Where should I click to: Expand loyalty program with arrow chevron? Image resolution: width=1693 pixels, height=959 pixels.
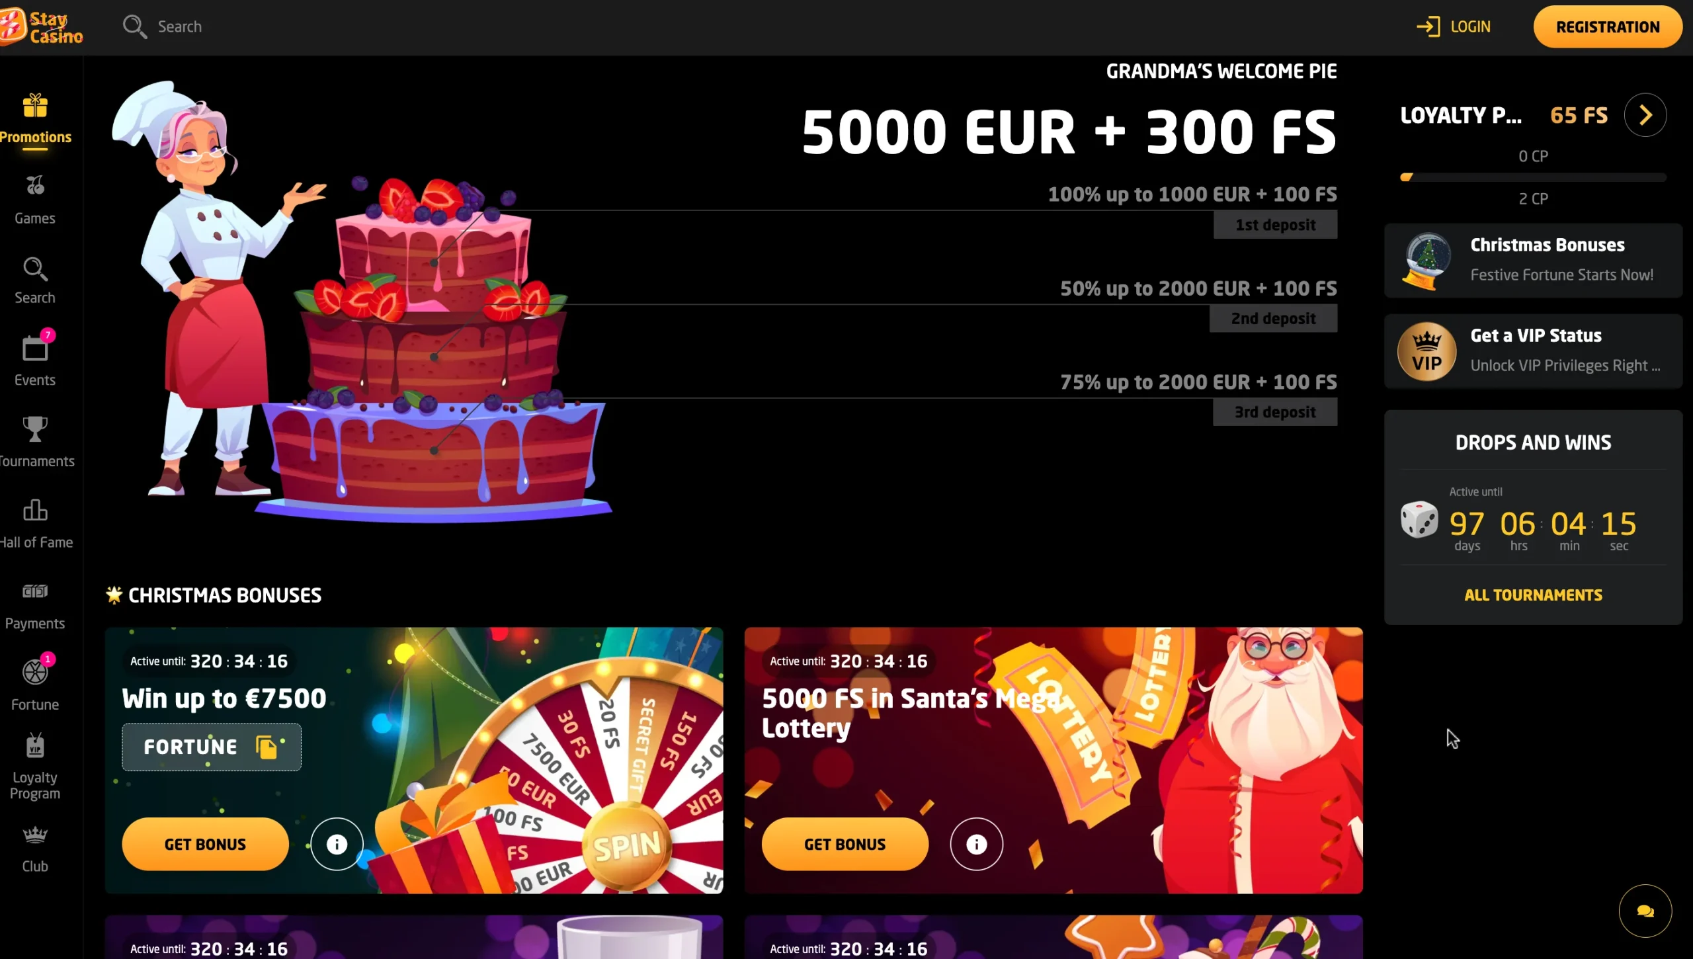pyautogui.click(x=1645, y=115)
